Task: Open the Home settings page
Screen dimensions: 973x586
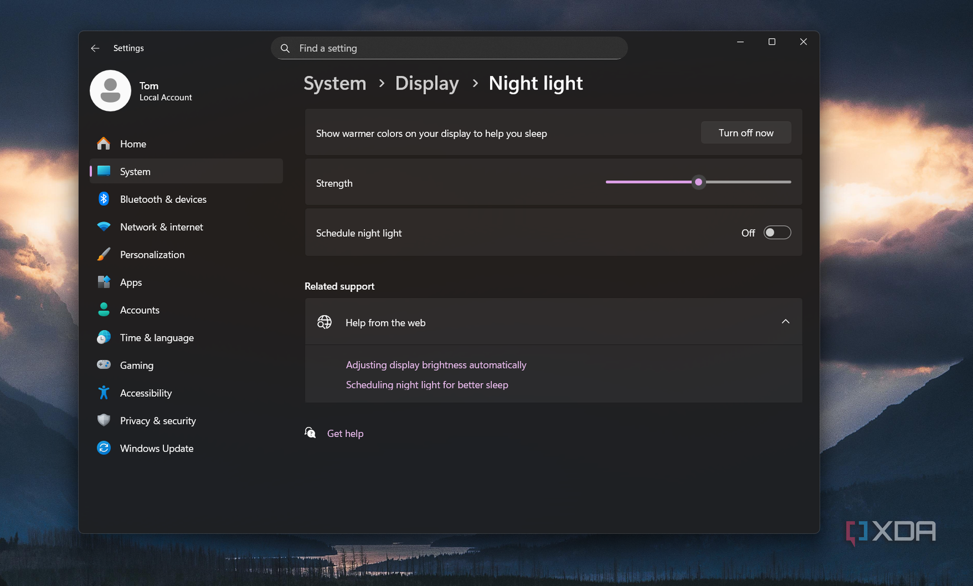Action: coord(186,143)
